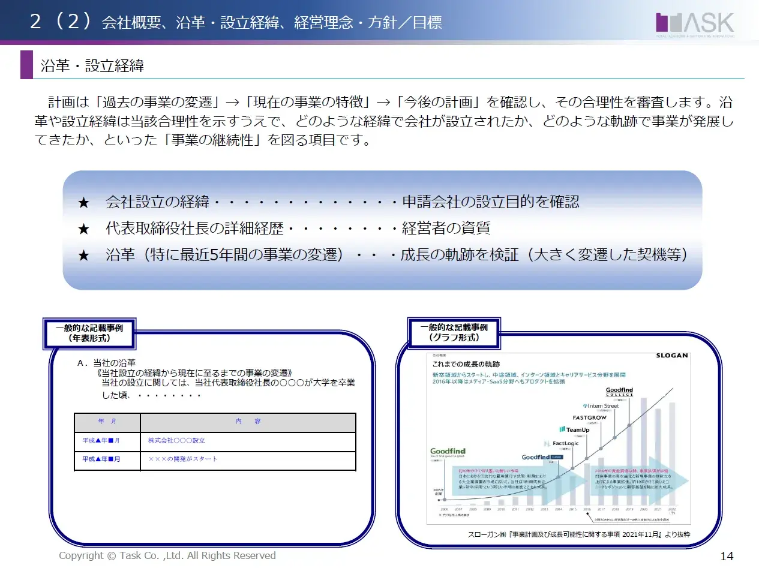Click the source caption スローガン㈱『事業計画及び成長可能性
Viewport: 759px width, 568px height.
pyautogui.click(x=579, y=534)
